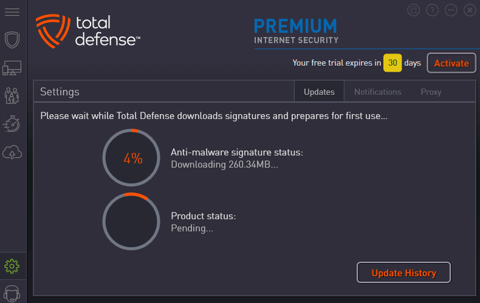Switch to the Updates tab
This screenshot has width=480, height=303.
tap(319, 92)
